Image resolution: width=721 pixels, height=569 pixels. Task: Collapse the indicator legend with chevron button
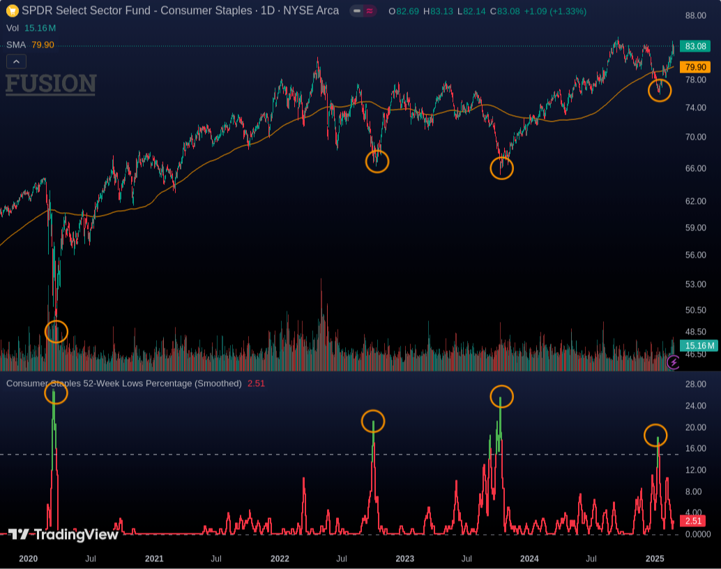tap(16, 61)
